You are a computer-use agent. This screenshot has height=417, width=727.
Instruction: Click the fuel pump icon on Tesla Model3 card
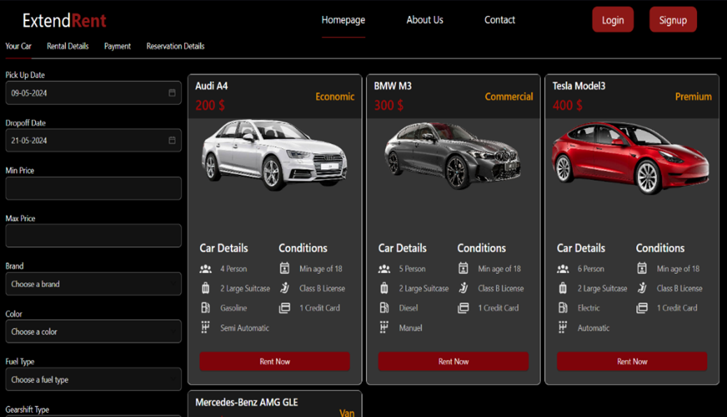pos(563,308)
